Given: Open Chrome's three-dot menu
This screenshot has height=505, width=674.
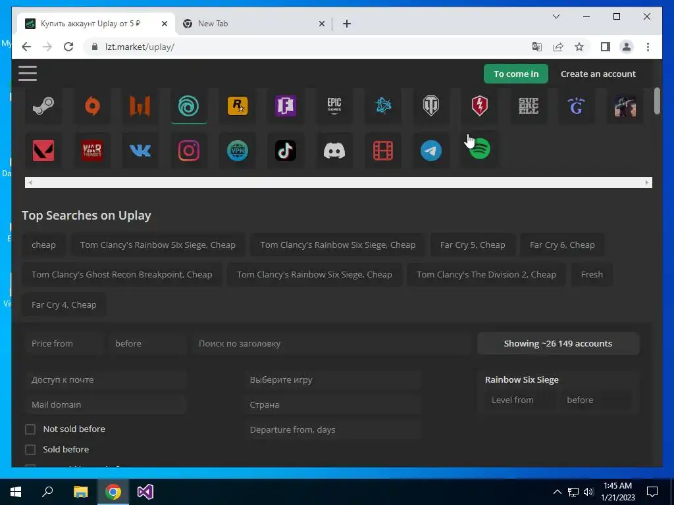Looking at the screenshot, I should tap(648, 47).
